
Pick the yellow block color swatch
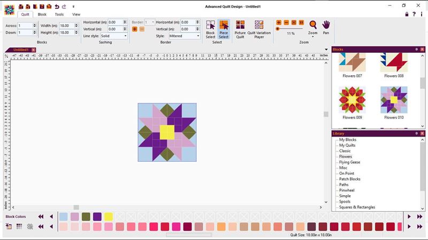[x=109, y=217]
